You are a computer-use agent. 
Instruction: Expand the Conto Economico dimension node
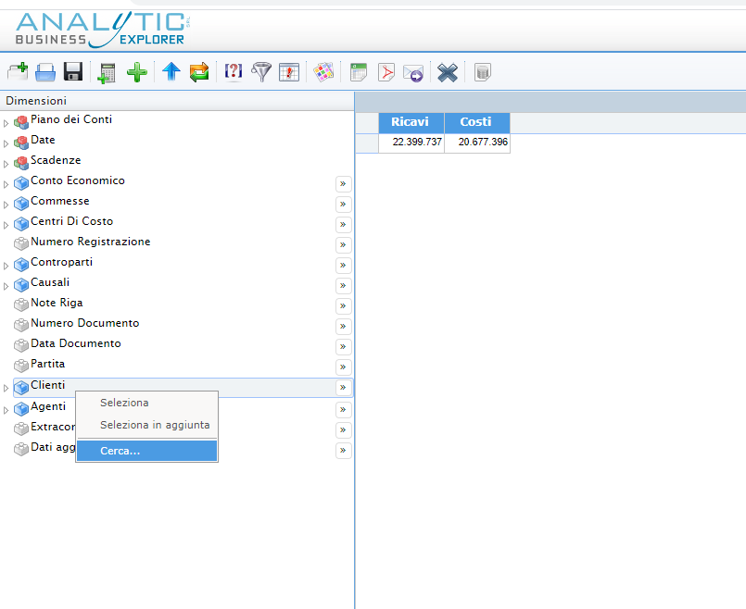pyautogui.click(x=6, y=184)
